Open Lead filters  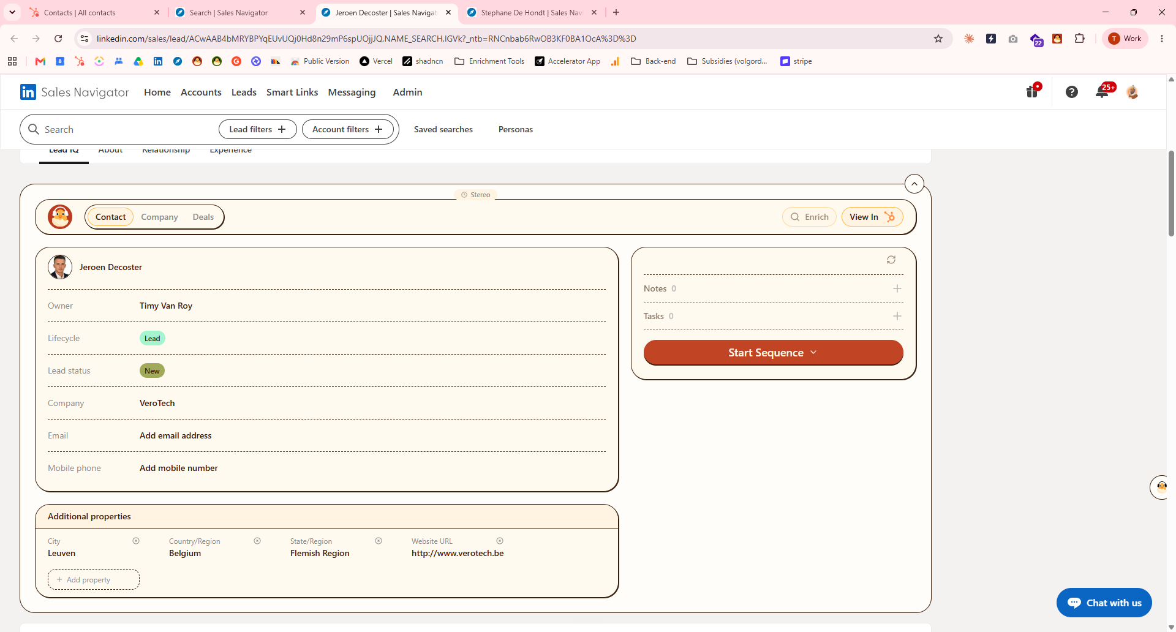click(x=258, y=129)
